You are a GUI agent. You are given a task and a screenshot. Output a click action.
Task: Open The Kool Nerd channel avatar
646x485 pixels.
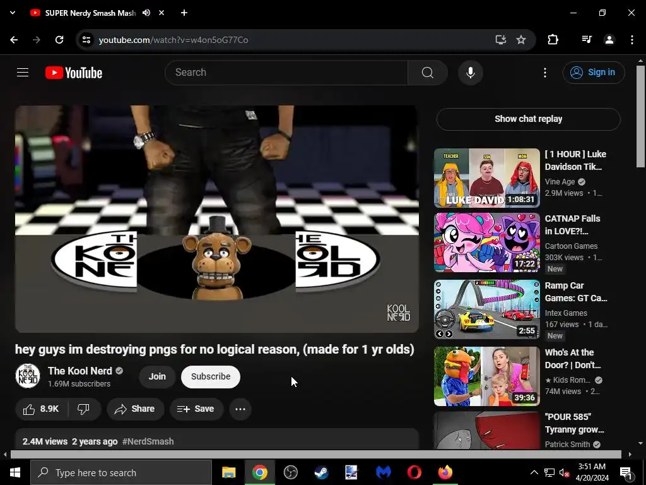[x=28, y=376]
